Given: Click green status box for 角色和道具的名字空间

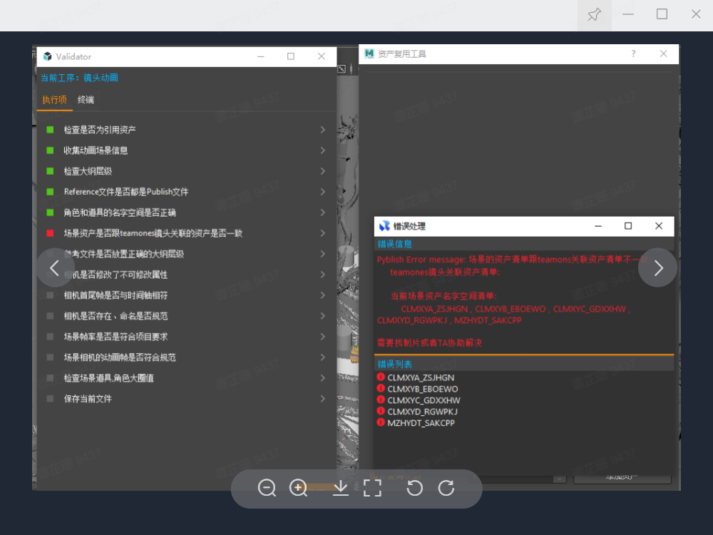Looking at the screenshot, I should tap(50, 213).
